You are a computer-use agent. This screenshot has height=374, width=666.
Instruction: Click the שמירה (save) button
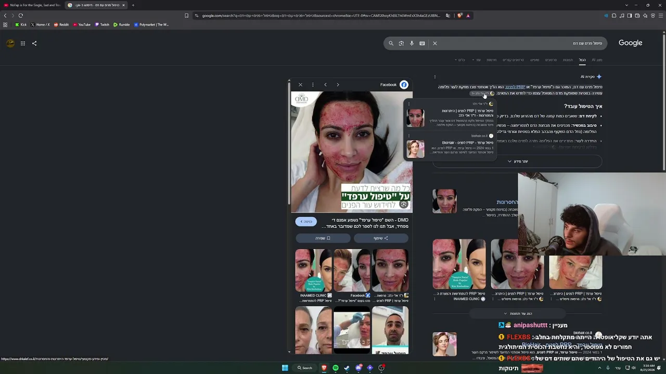(x=323, y=238)
